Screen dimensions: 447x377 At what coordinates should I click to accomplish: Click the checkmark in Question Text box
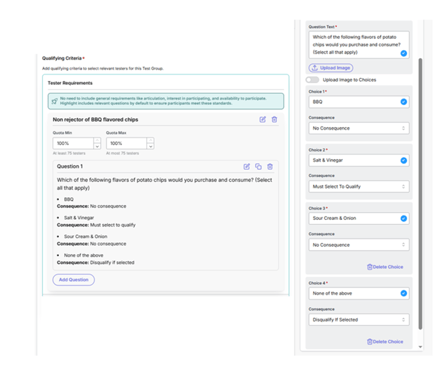pyautogui.click(x=403, y=53)
